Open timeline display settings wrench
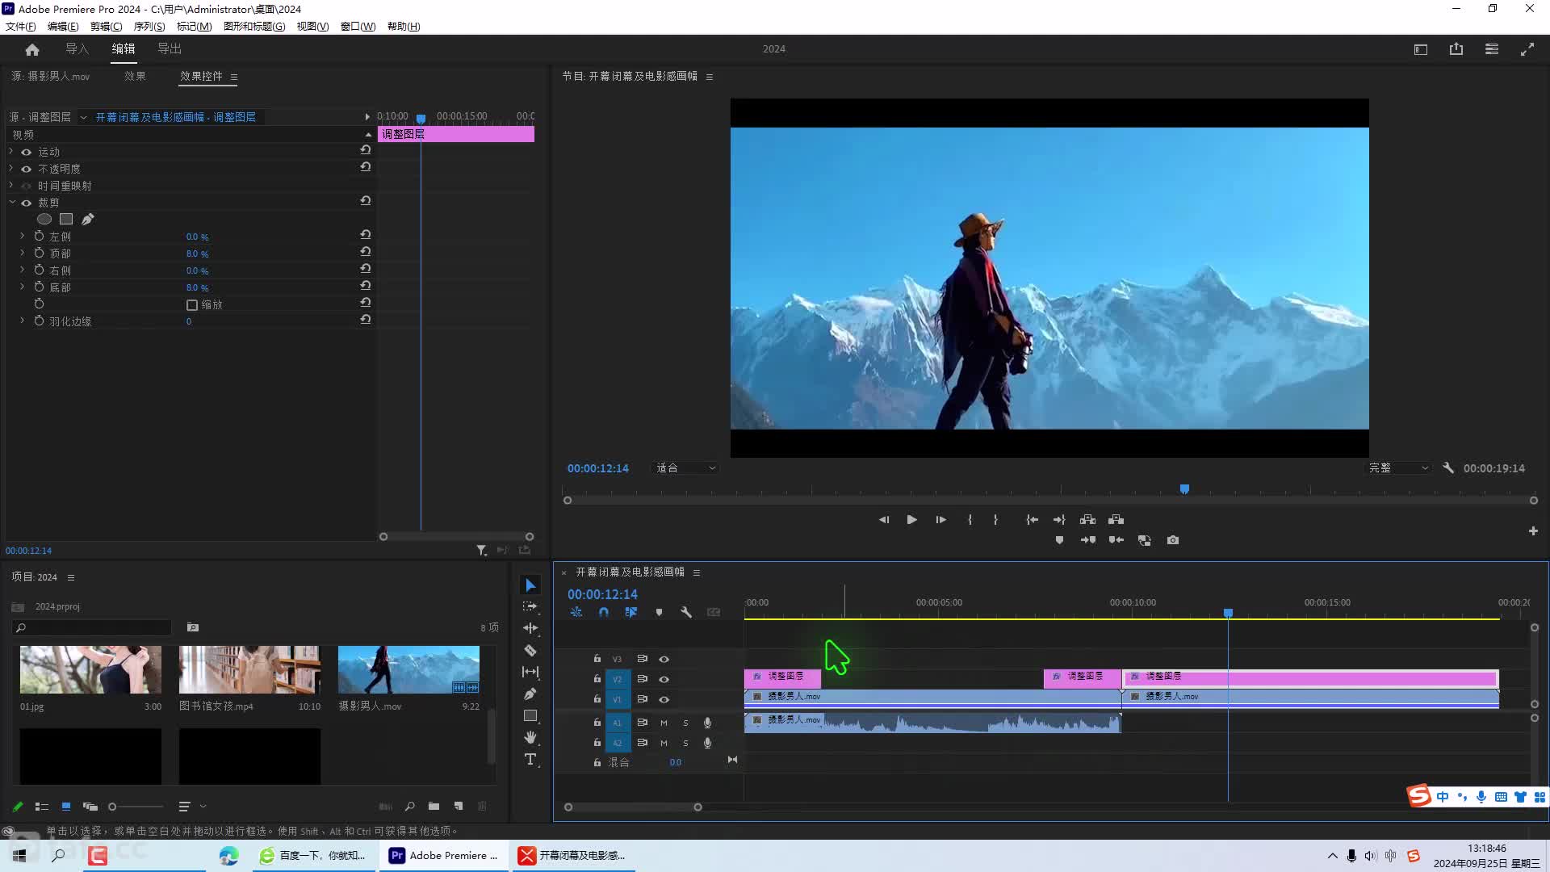This screenshot has height=872, width=1550. tap(686, 613)
